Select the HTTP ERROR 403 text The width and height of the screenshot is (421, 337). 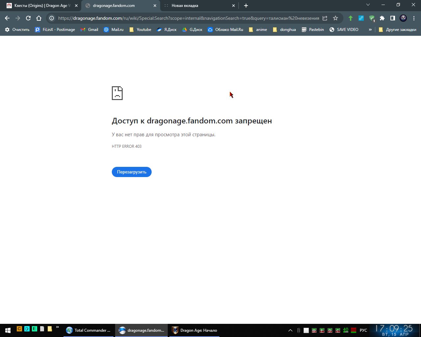127,146
